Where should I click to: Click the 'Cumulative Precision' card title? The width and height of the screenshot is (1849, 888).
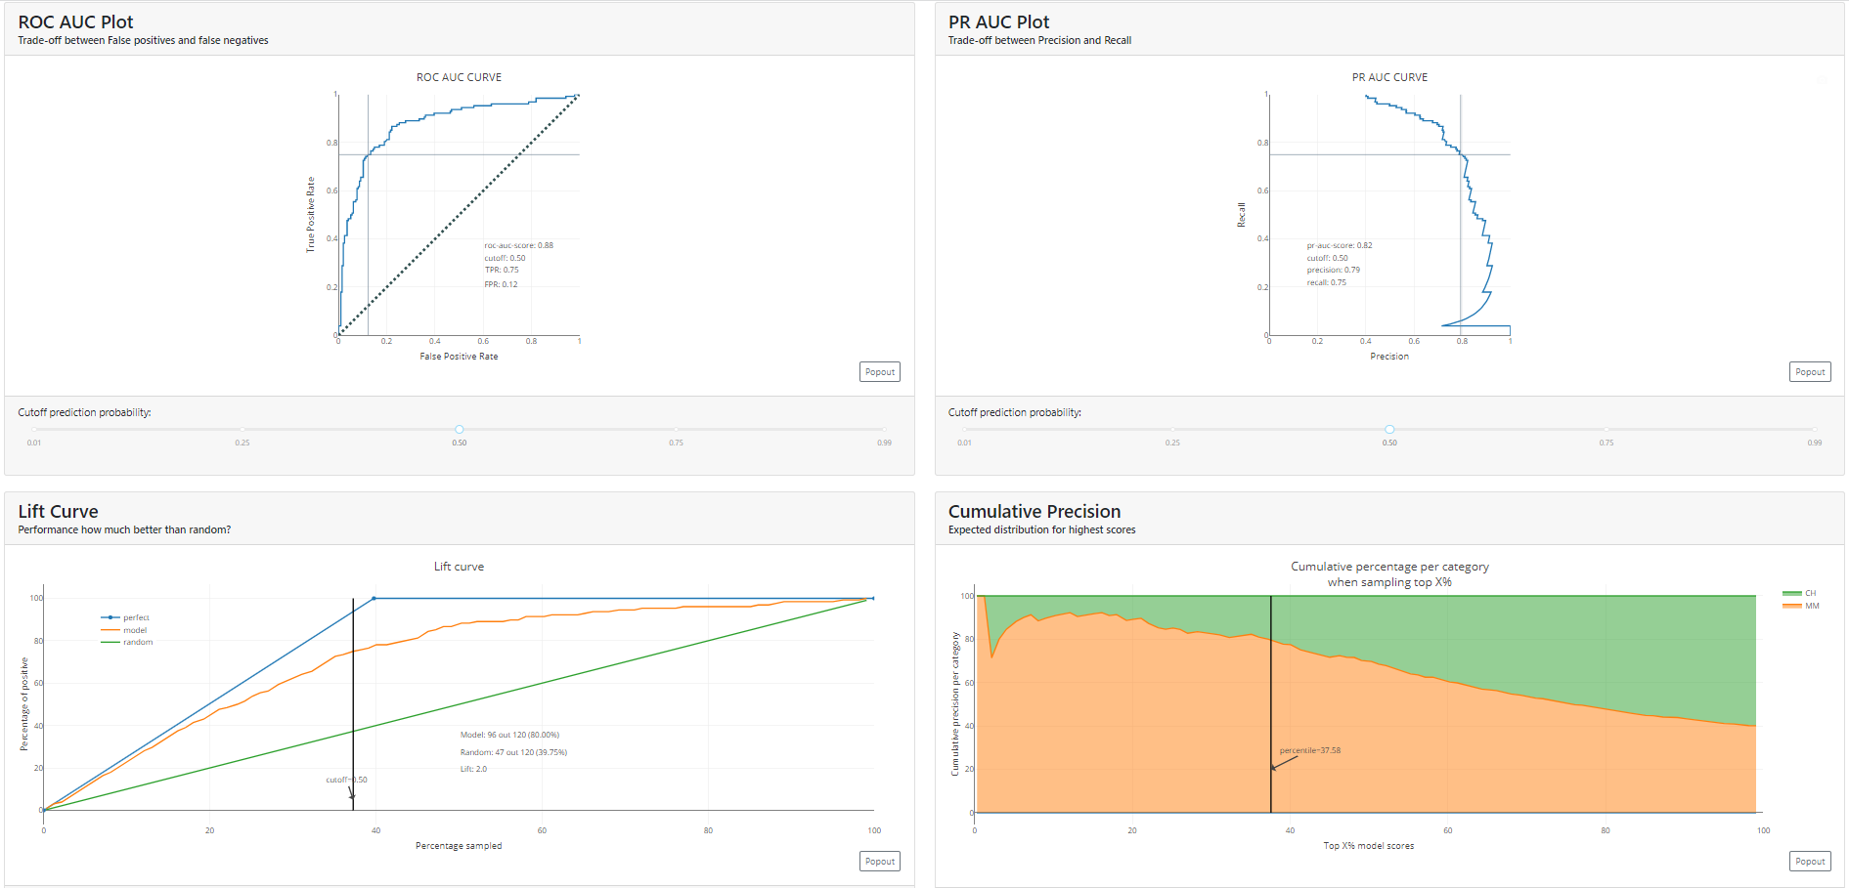[x=1035, y=511]
